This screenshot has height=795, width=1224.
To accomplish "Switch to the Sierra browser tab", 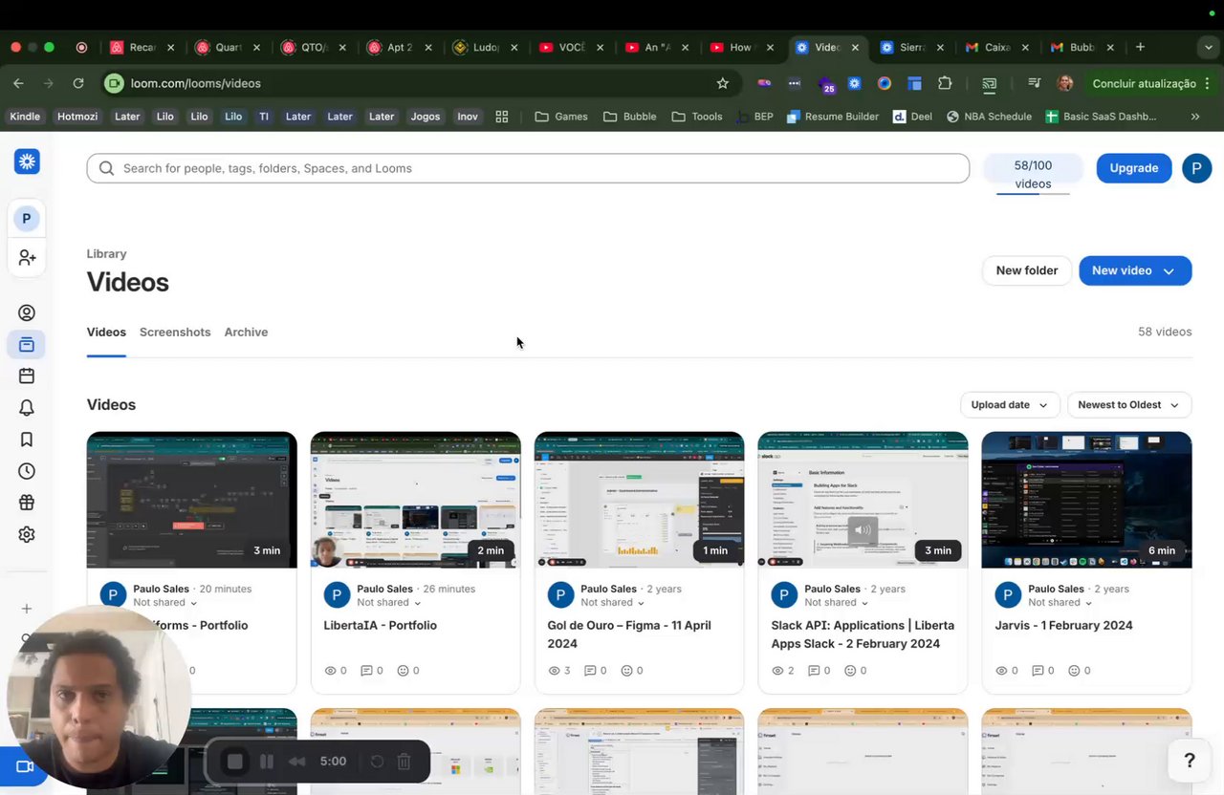I will pos(912,47).
